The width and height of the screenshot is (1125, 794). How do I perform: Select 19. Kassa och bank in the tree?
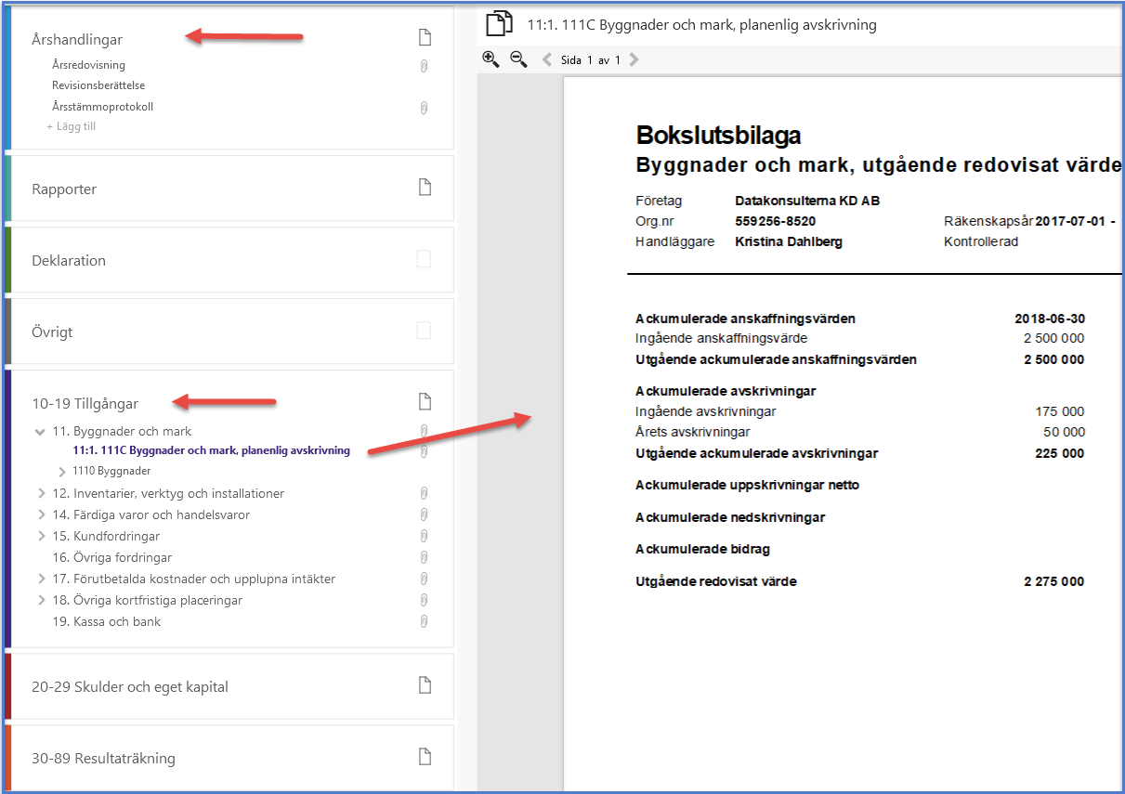pyautogui.click(x=106, y=621)
